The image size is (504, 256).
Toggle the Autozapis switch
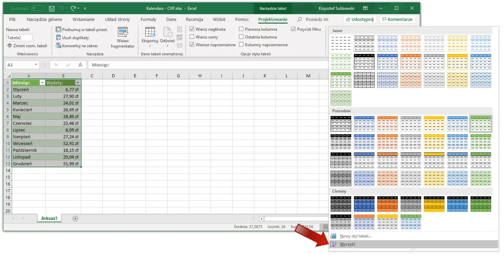[x=37, y=8]
